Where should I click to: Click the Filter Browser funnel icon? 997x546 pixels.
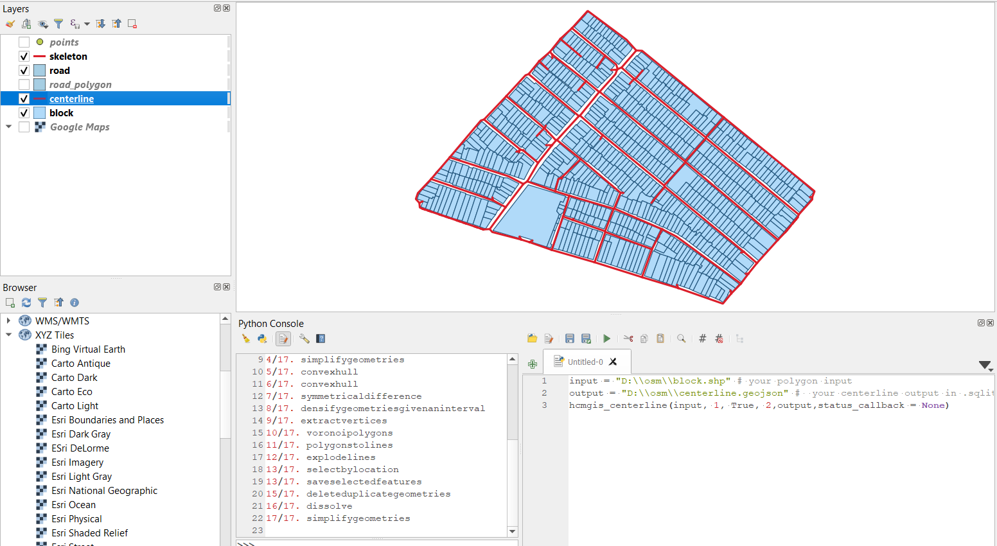pos(42,303)
